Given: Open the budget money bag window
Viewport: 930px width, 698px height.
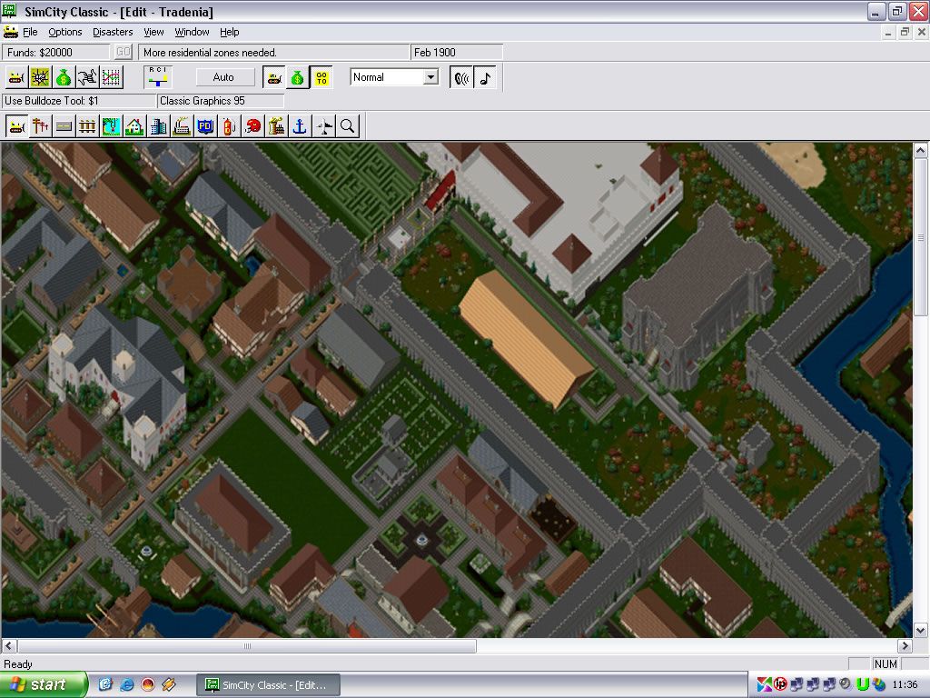Looking at the screenshot, I should point(64,77).
